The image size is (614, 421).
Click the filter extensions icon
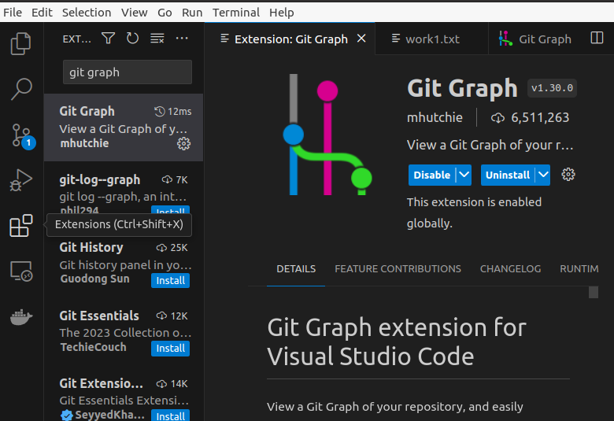(x=108, y=39)
